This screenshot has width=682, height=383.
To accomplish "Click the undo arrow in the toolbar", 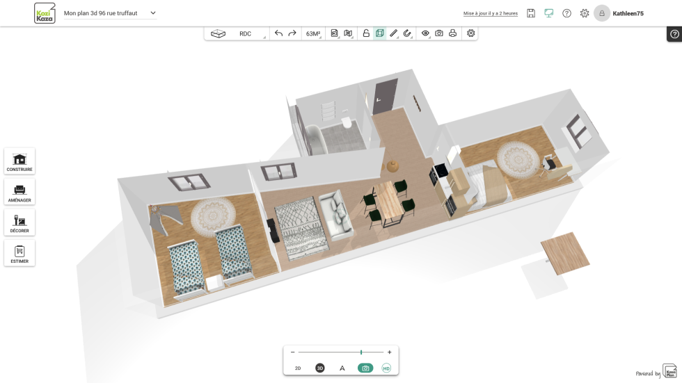I will click(x=278, y=33).
